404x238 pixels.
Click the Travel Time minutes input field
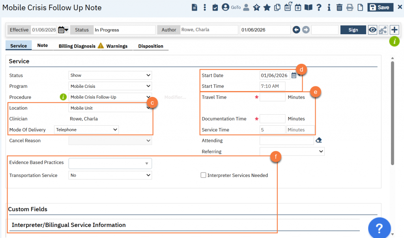[272, 97]
